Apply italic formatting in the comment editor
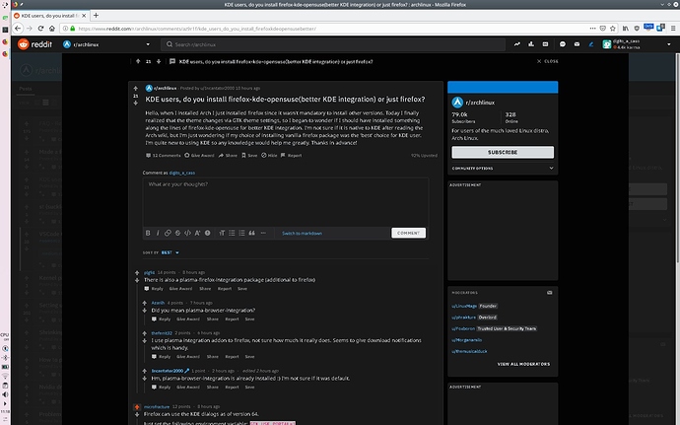Image resolution: width=680 pixels, height=425 pixels. point(158,233)
